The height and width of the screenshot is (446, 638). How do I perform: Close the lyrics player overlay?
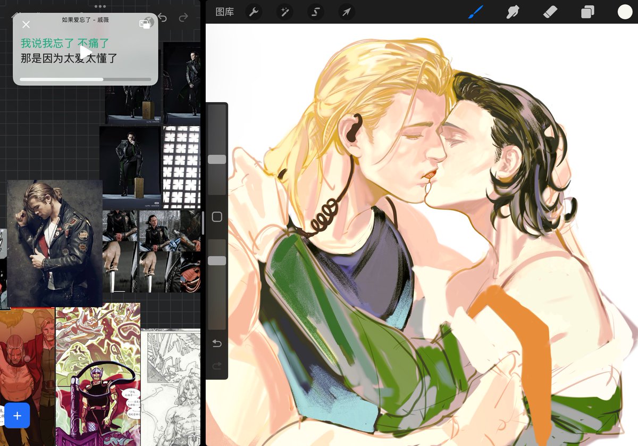(x=26, y=24)
